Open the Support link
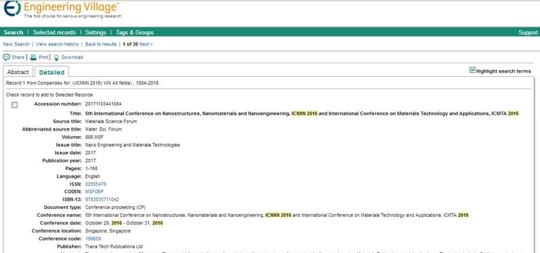The image size is (540, 253). coord(528,33)
